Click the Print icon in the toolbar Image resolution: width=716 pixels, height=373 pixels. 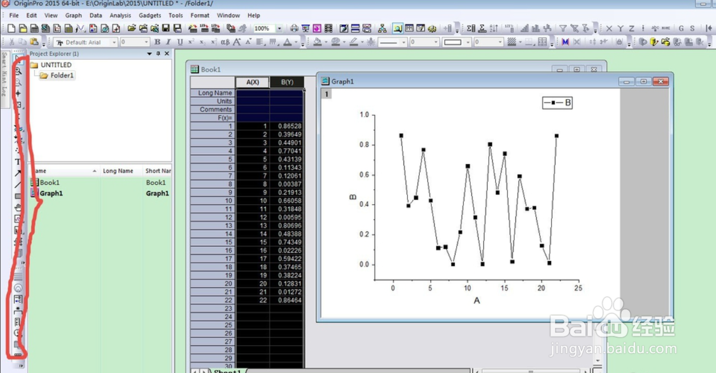[294, 28]
